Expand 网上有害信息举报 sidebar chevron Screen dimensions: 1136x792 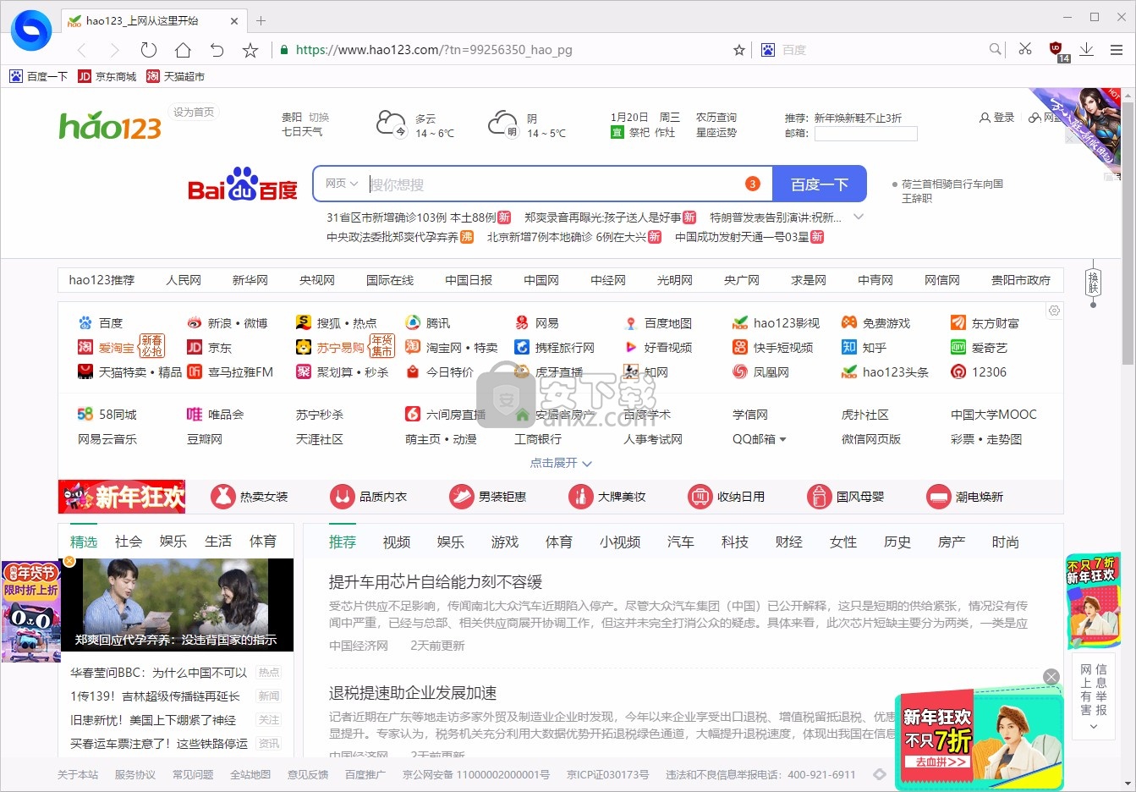point(1093,727)
